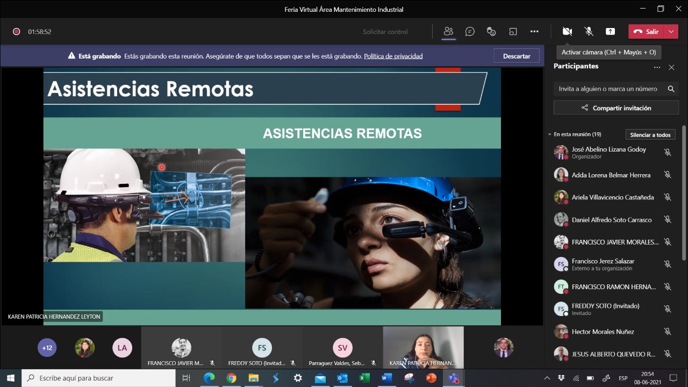Viewport: 688px width, 387px height.
Task: Show hidden system tray icons chevron
Action: click(547, 378)
